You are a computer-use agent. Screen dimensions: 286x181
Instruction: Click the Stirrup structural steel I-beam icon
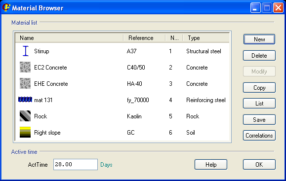tap(26, 51)
